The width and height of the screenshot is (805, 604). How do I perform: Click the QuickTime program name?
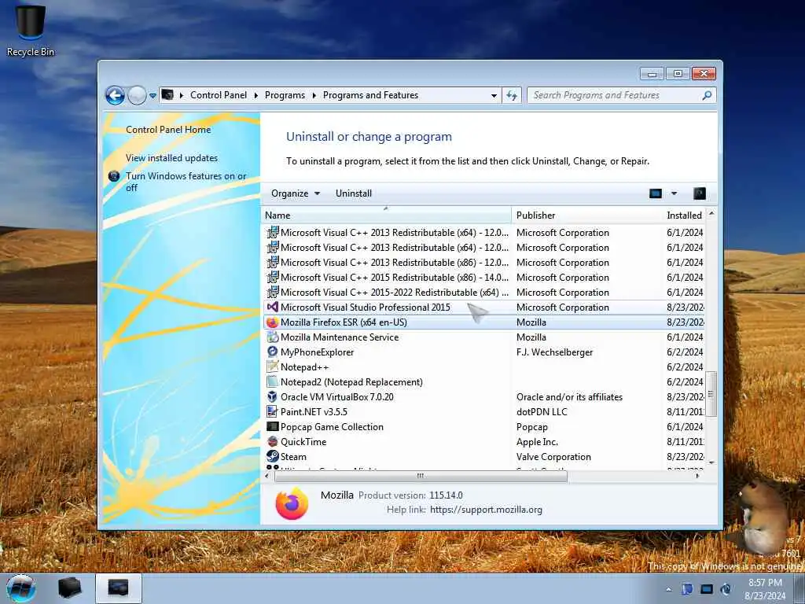[303, 442]
